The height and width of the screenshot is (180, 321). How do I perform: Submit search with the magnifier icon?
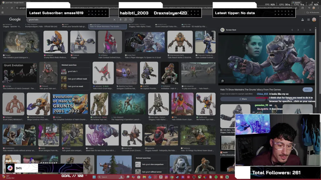(x=130, y=19)
